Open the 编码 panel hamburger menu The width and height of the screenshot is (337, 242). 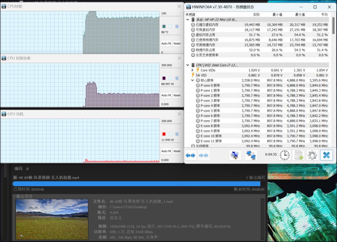(27, 169)
